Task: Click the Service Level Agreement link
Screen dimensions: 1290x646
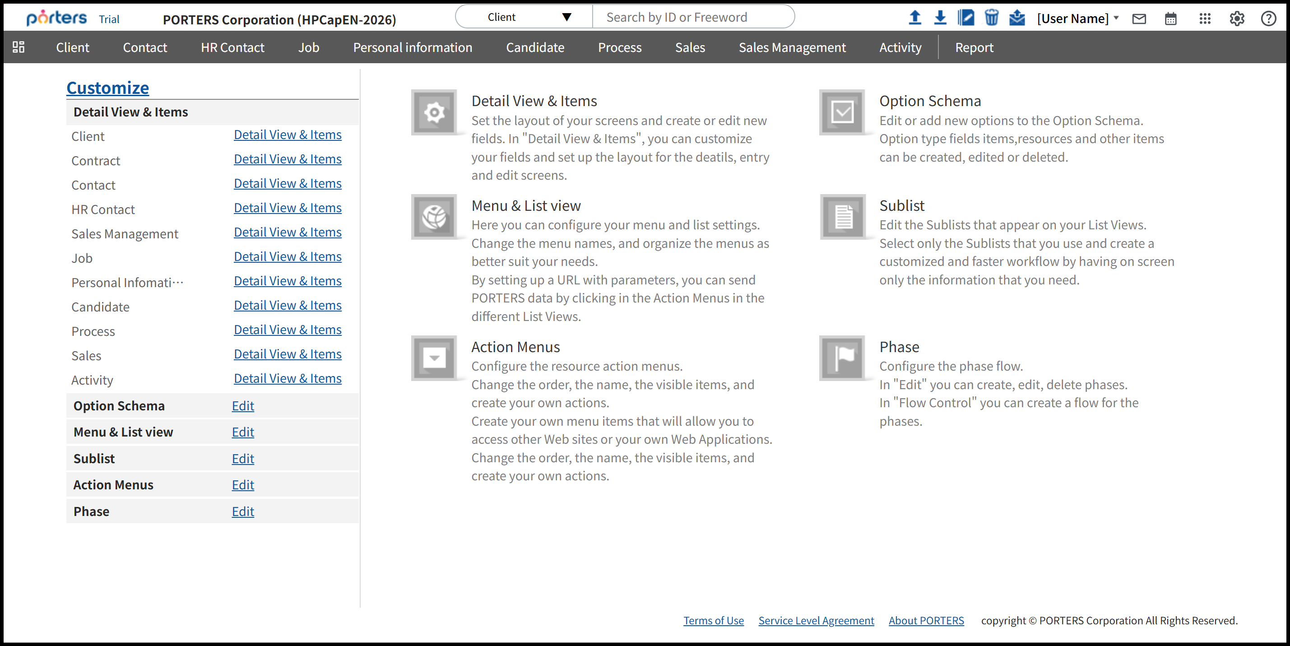Action: click(x=816, y=620)
